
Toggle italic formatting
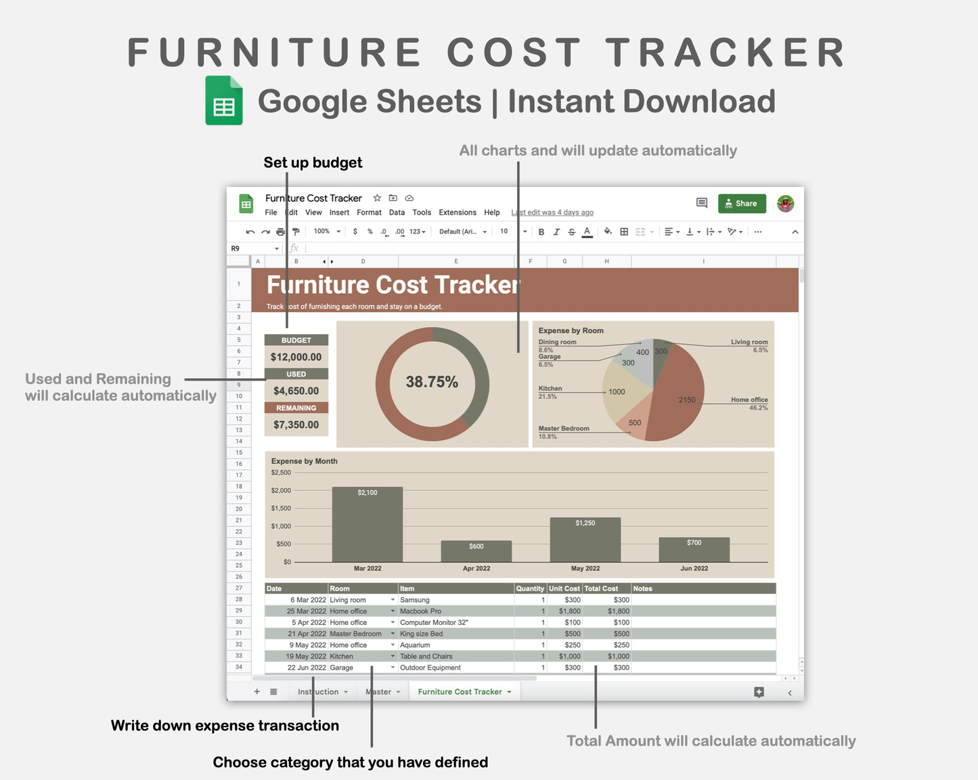click(556, 232)
